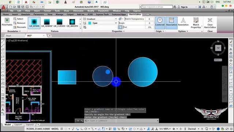Image resolution: width=234 pixels, height=132 pixels.
Task: Toggle the Centered gradient option
Action: point(160,23)
